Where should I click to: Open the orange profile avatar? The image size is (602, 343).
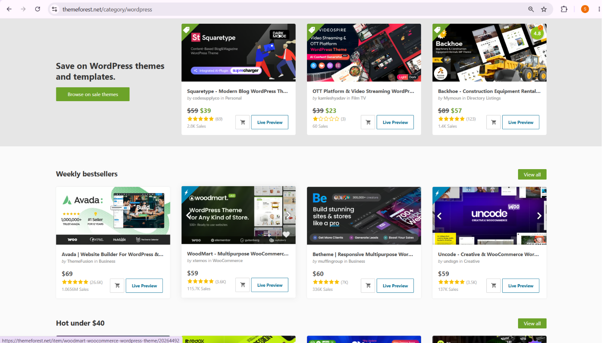pos(585,9)
